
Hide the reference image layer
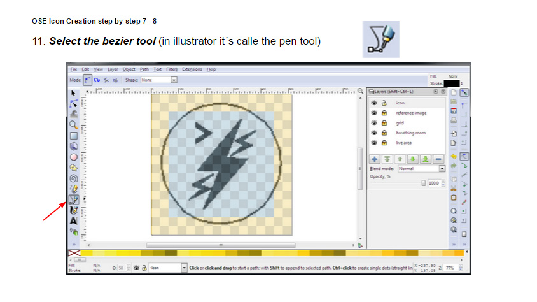point(374,113)
